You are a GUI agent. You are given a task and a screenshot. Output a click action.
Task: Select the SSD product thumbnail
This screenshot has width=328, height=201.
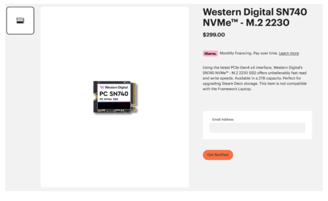(x=20, y=21)
